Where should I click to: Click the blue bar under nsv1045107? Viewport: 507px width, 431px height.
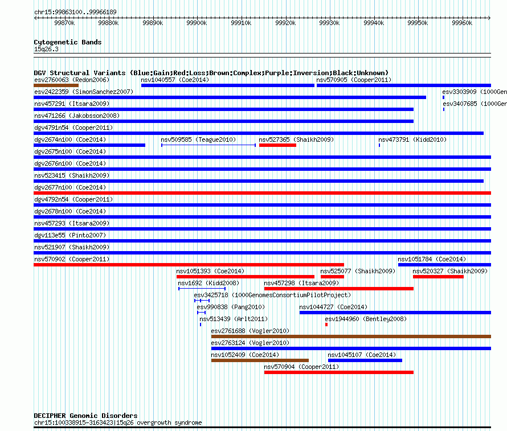365,360
